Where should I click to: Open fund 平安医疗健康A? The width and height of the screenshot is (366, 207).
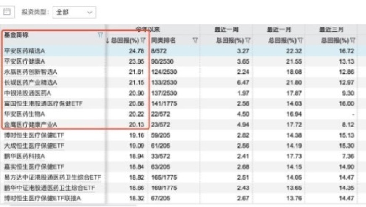pos(24,61)
